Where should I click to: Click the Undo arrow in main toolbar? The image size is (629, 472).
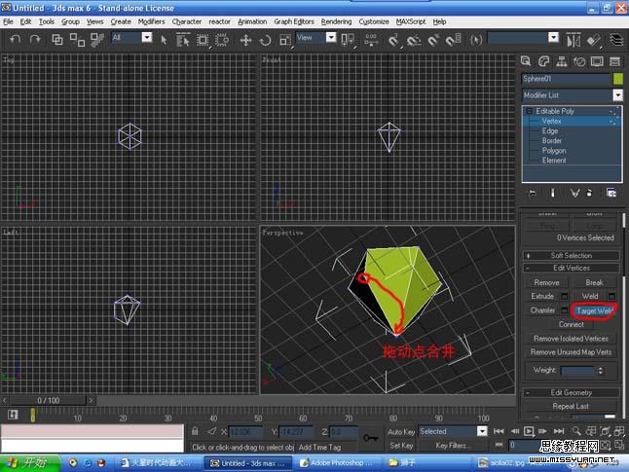15,39
